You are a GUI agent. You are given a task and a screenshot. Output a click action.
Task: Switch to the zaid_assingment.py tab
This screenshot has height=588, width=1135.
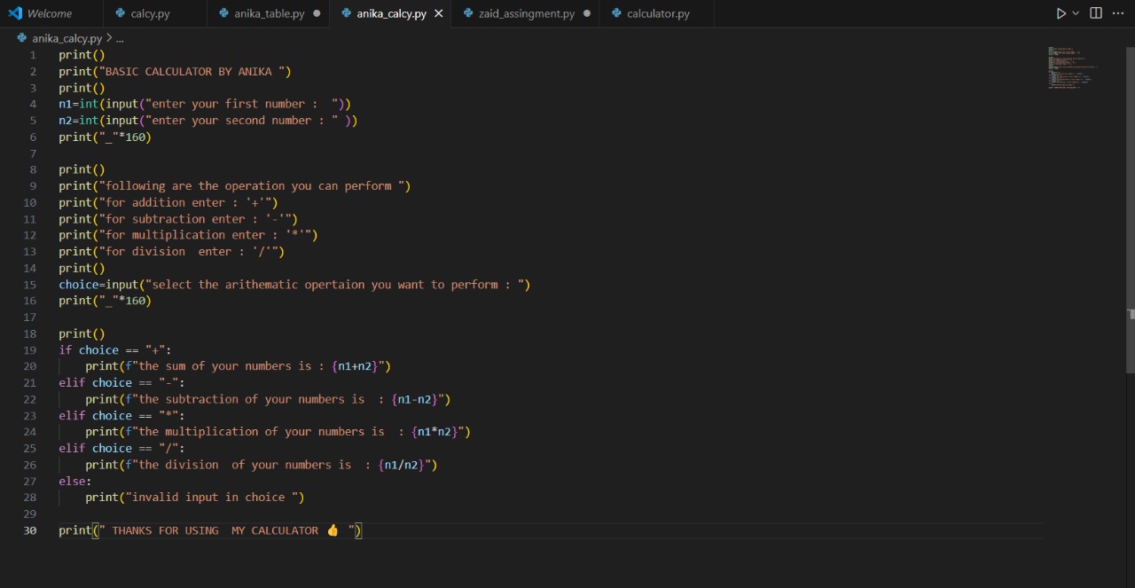[526, 13]
